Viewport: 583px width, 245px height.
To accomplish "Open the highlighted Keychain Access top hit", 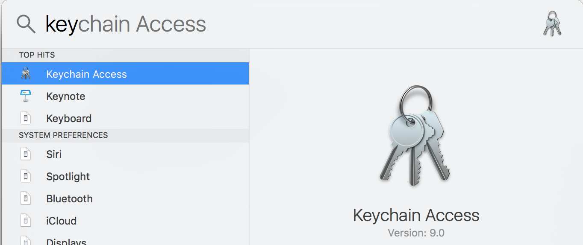I will pyautogui.click(x=86, y=74).
